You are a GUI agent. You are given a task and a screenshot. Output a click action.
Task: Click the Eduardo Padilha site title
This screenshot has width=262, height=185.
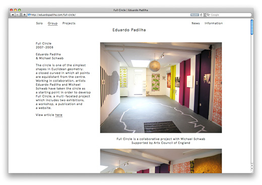129,30
